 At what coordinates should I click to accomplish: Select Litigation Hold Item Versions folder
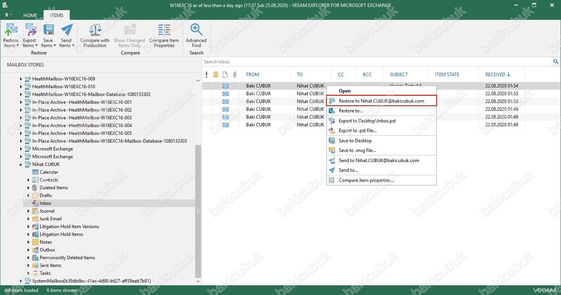coord(69,227)
